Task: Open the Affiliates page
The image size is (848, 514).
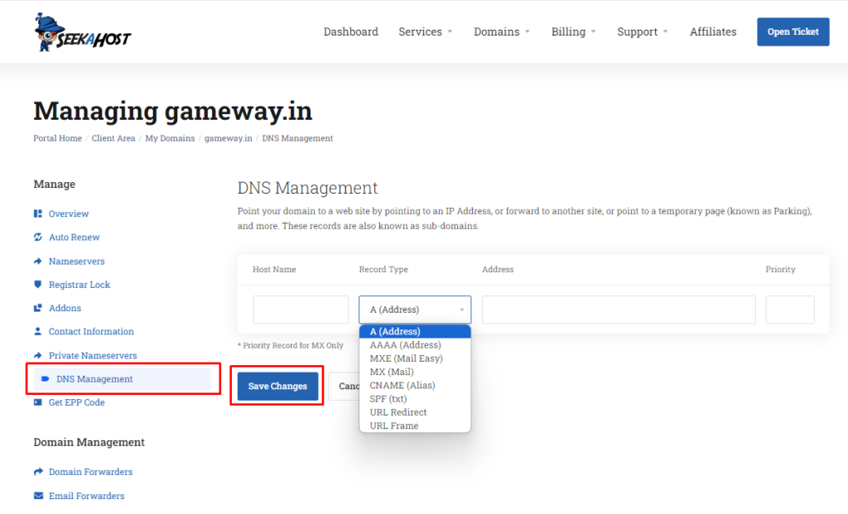Action: 713,32
